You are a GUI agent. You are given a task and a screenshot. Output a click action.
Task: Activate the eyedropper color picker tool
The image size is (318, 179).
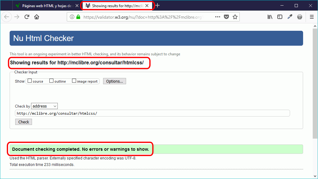tap(290, 17)
